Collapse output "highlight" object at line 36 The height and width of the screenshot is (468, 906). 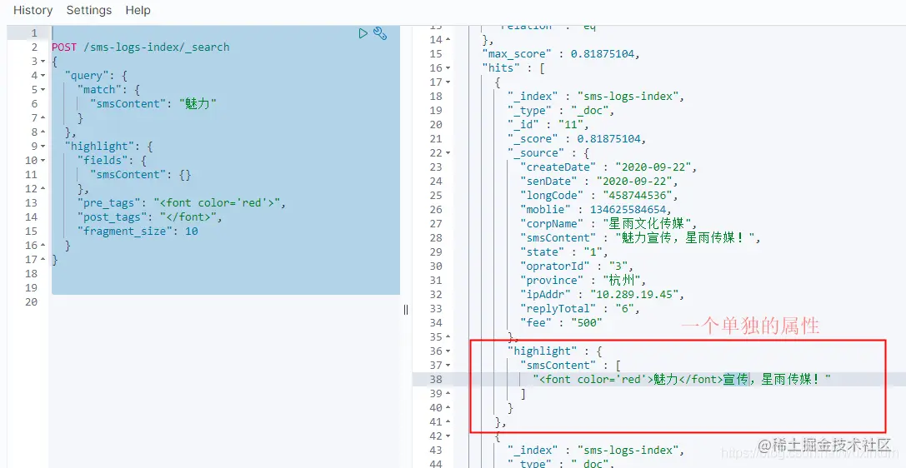click(448, 351)
